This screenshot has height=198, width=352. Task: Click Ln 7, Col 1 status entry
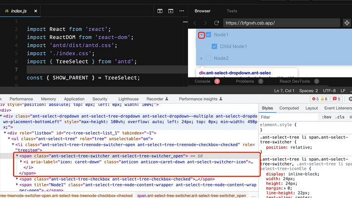(284, 91)
